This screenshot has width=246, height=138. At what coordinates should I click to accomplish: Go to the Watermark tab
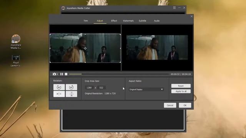click(x=128, y=21)
